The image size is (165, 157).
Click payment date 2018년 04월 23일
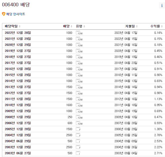(126, 63)
